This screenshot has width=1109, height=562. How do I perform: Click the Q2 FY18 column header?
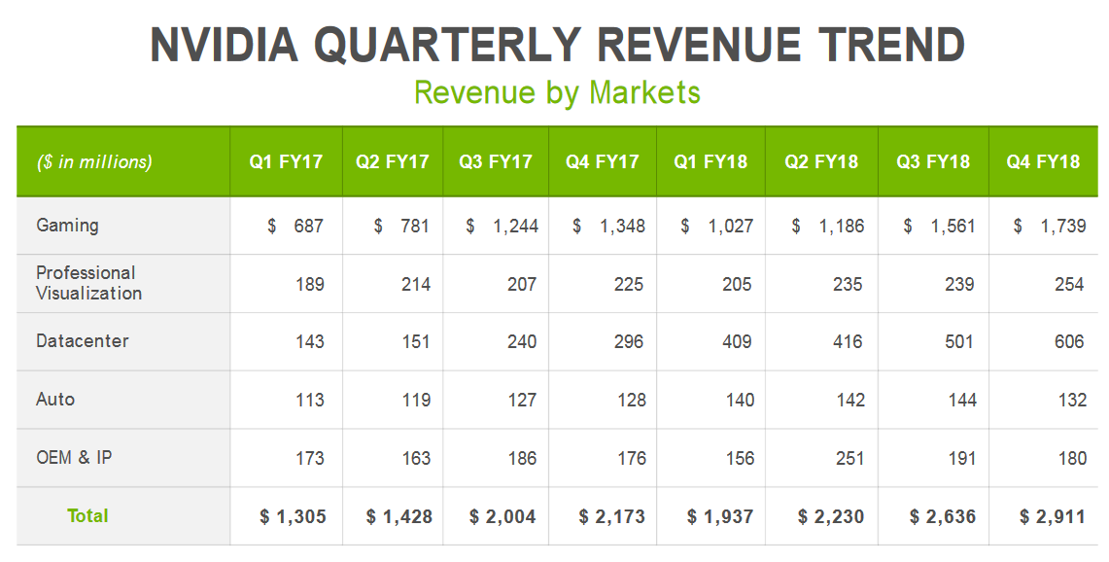821,162
